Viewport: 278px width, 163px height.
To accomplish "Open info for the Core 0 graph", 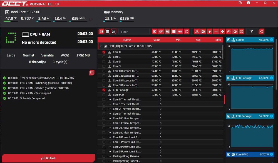I will pos(271,40).
